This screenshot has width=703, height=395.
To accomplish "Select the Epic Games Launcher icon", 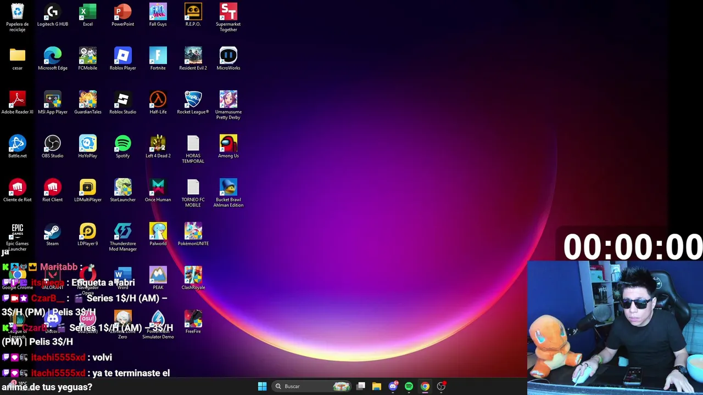I will tap(18, 236).
